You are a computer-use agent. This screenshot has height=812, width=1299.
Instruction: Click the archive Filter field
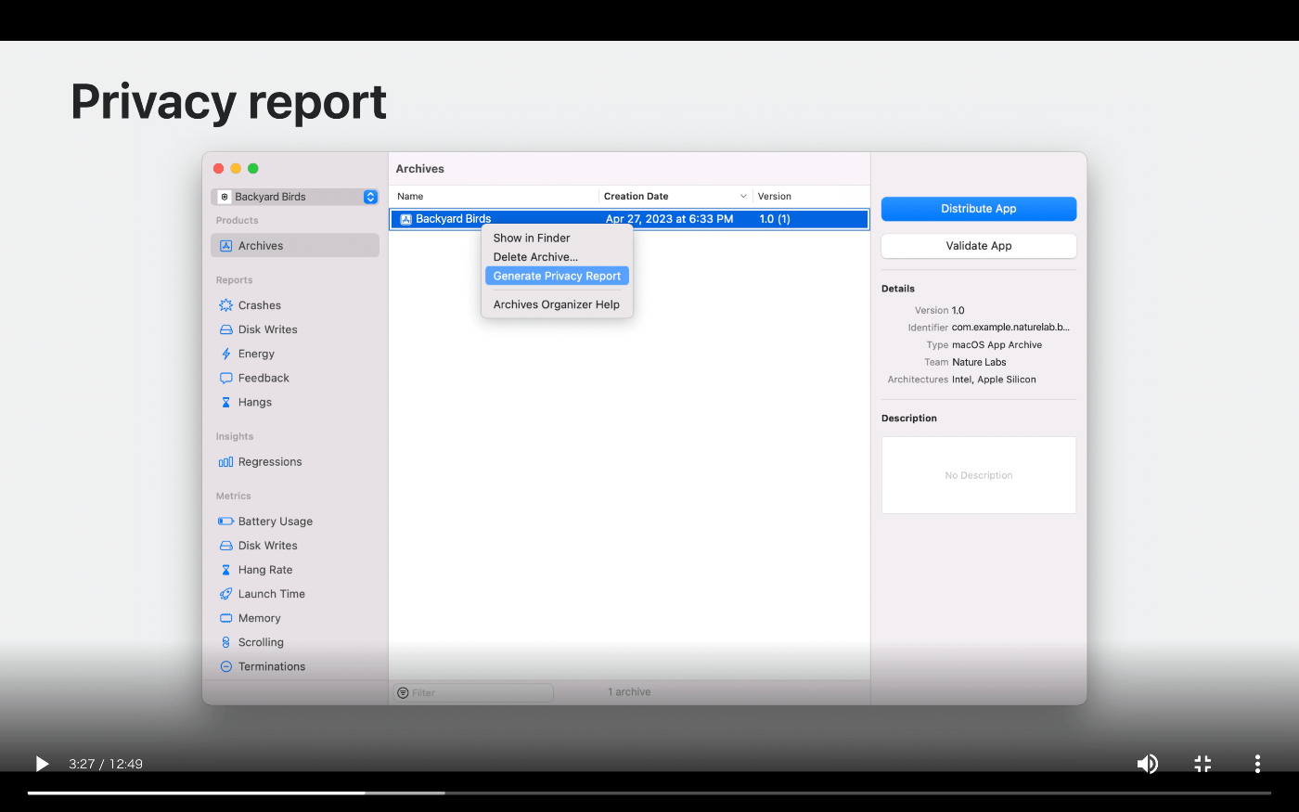tap(473, 693)
